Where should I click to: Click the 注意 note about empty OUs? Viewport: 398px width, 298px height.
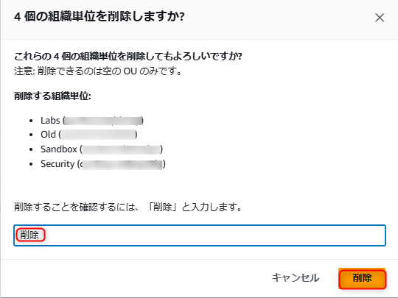(x=98, y=71)
